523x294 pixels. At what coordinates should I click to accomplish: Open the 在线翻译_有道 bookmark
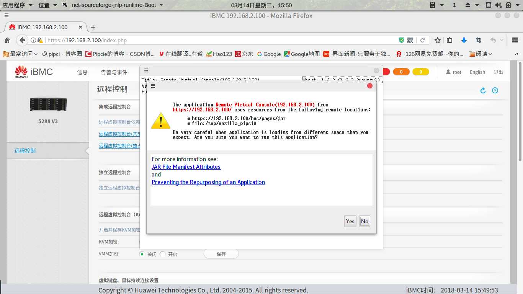pyautogui.click(x=181, y=54)
